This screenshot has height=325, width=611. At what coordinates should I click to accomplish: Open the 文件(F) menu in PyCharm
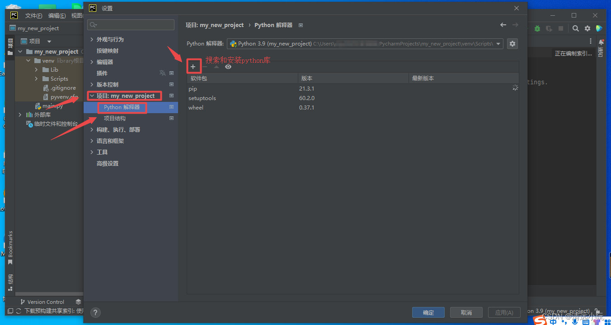pos(34,16)
